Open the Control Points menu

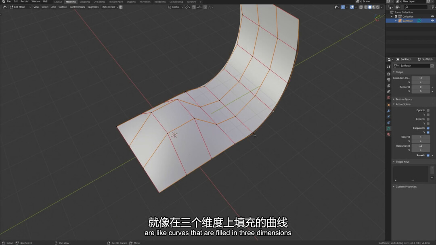coord(77,7)
